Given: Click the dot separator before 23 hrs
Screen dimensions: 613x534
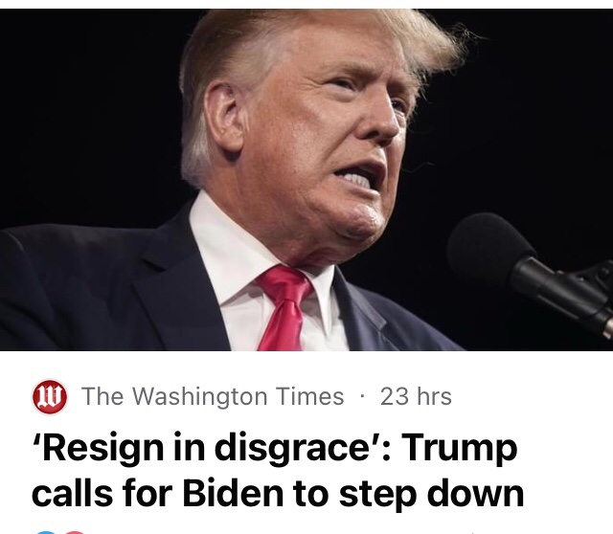Looking at the screenshot, I should [x=362, y=397].
